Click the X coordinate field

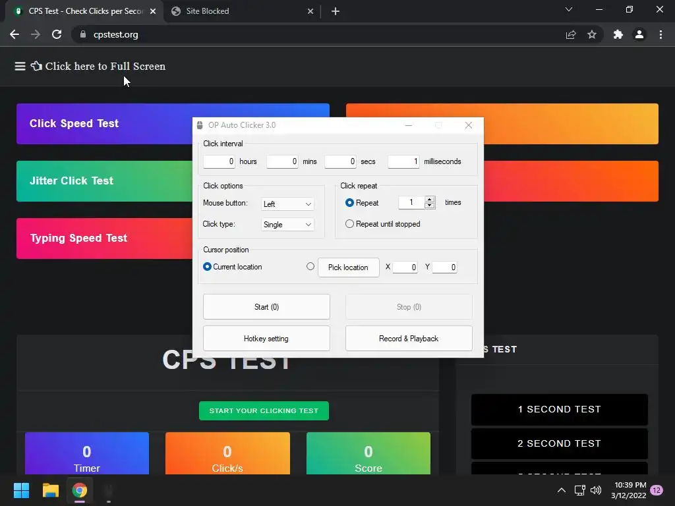(405, 267)
